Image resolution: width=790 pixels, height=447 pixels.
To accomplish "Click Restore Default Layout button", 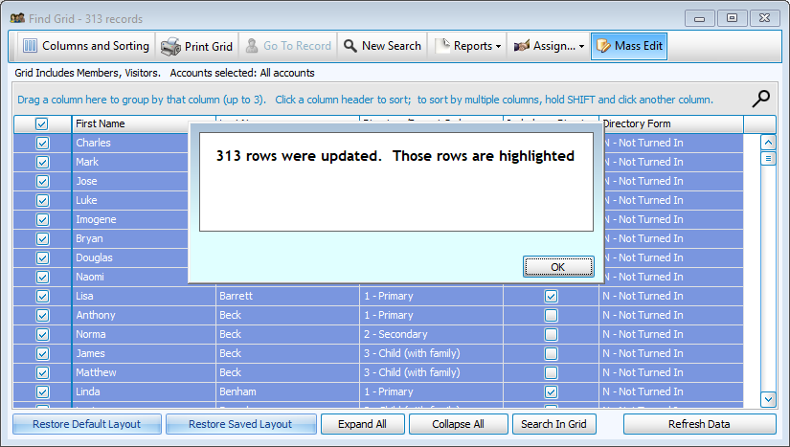I will [x=86, y=424].
